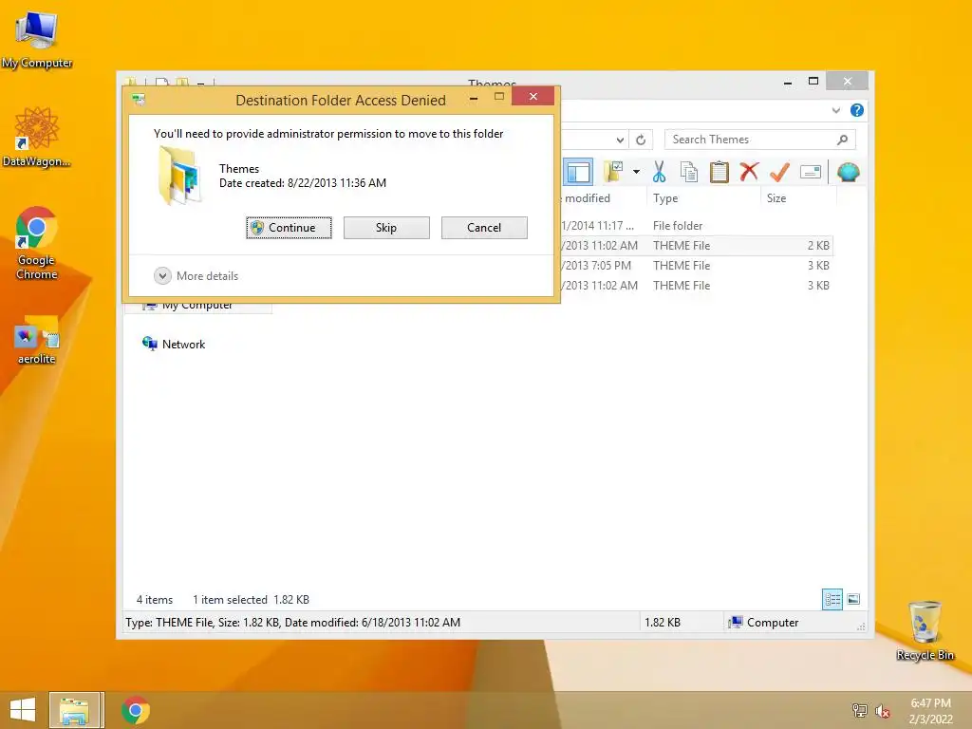
Task: Click the refresh button by address bar
Action: [641, 140]
